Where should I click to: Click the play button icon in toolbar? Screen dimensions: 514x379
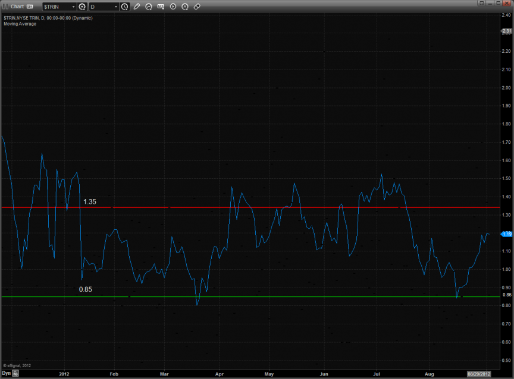[173, 7]
